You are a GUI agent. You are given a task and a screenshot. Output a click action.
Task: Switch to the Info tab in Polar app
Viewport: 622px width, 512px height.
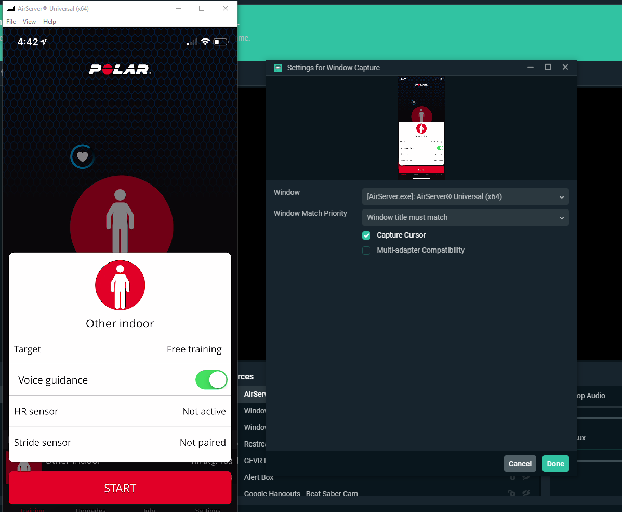tap(149, 509)
